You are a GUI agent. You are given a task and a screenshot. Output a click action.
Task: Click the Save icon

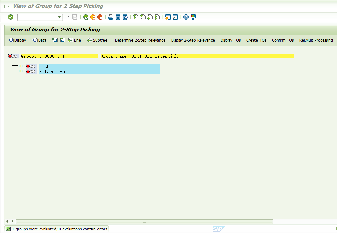[75, 17]
